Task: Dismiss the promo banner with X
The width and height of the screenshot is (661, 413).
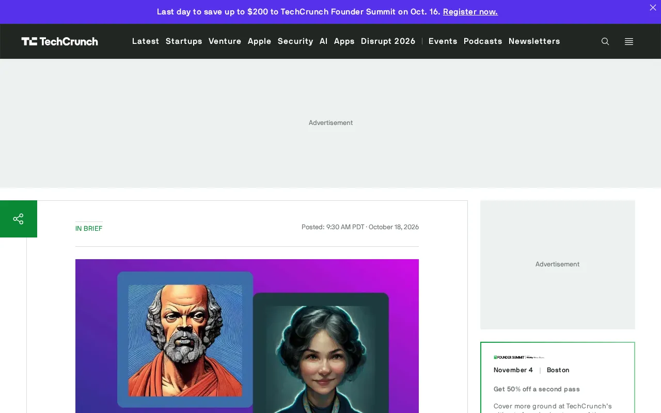Action: (653, 7)
